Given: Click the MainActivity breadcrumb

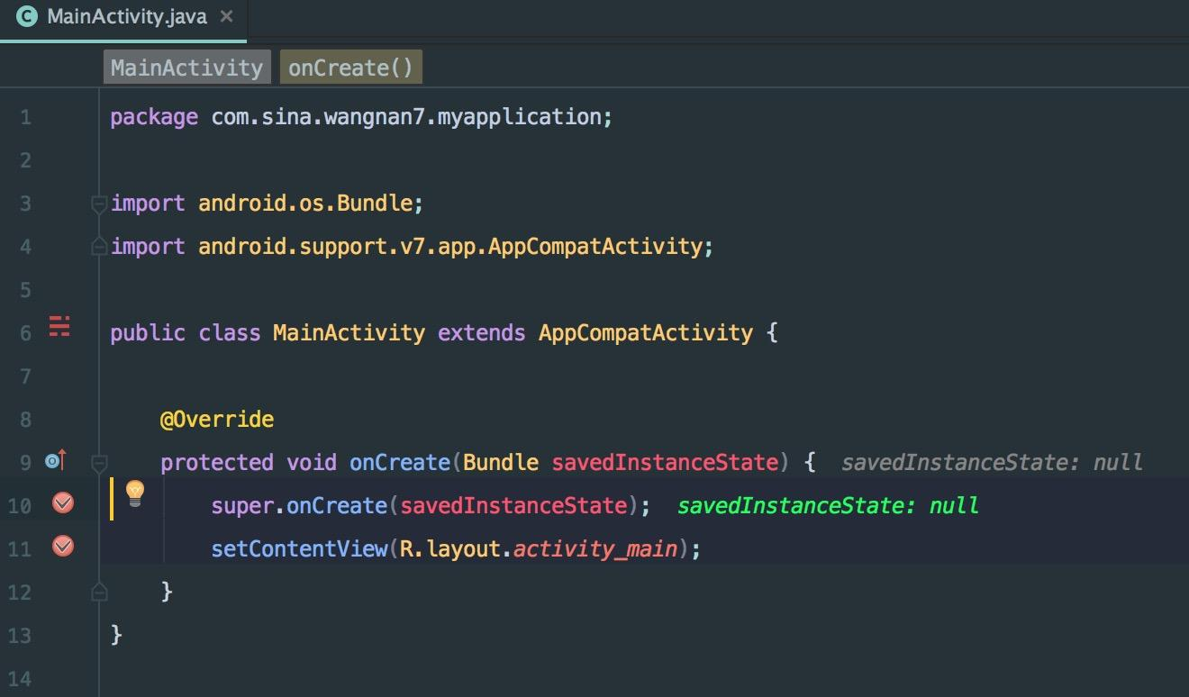Looking at the screenshot, I should 186,68.
